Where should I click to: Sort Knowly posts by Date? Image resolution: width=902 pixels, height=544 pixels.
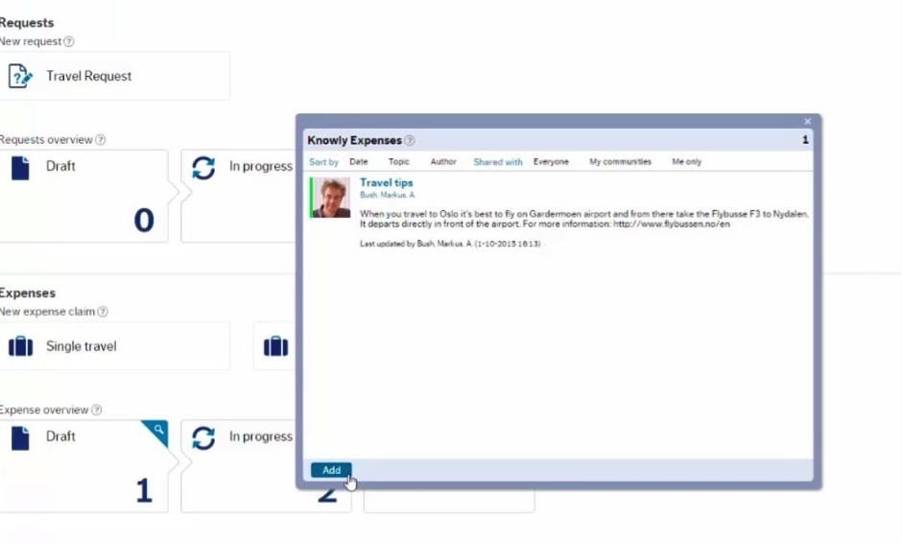click(x=358, y=162)
